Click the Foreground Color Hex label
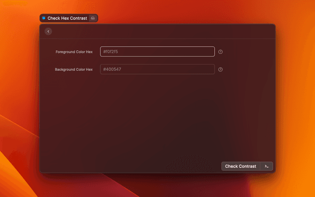The image size is (315, 197). (x=74, y=52)
